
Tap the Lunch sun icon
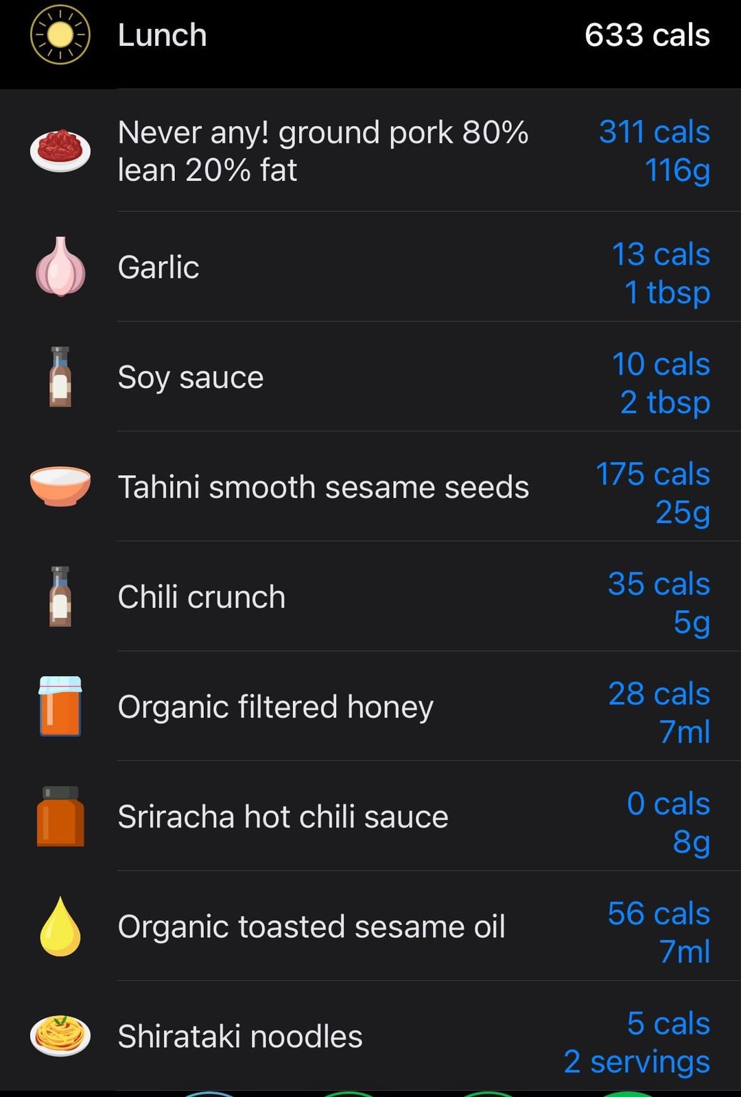(x=60, y=35)
